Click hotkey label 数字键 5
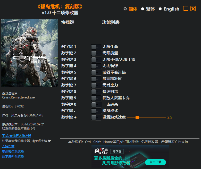Image resolution: width=201 pixels, height=169 pixels. 69,72
